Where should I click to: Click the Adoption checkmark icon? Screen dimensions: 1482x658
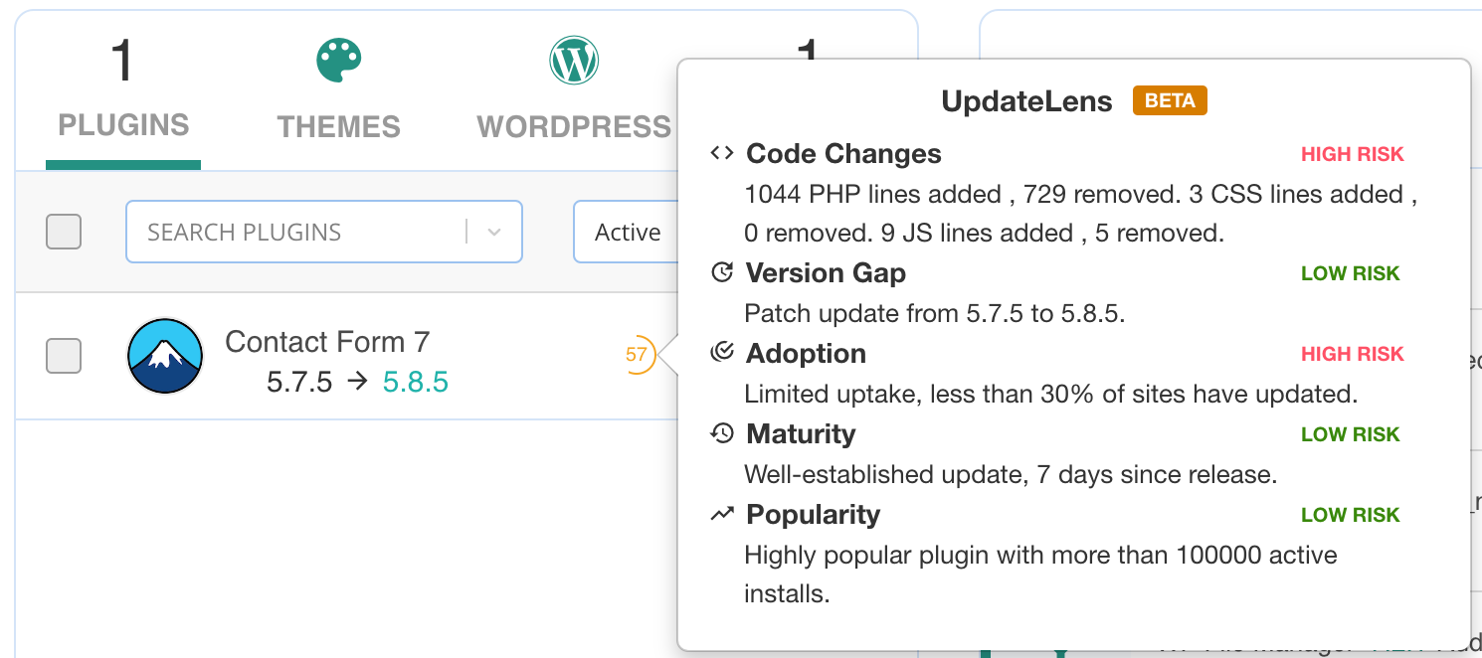click(723, 352)
